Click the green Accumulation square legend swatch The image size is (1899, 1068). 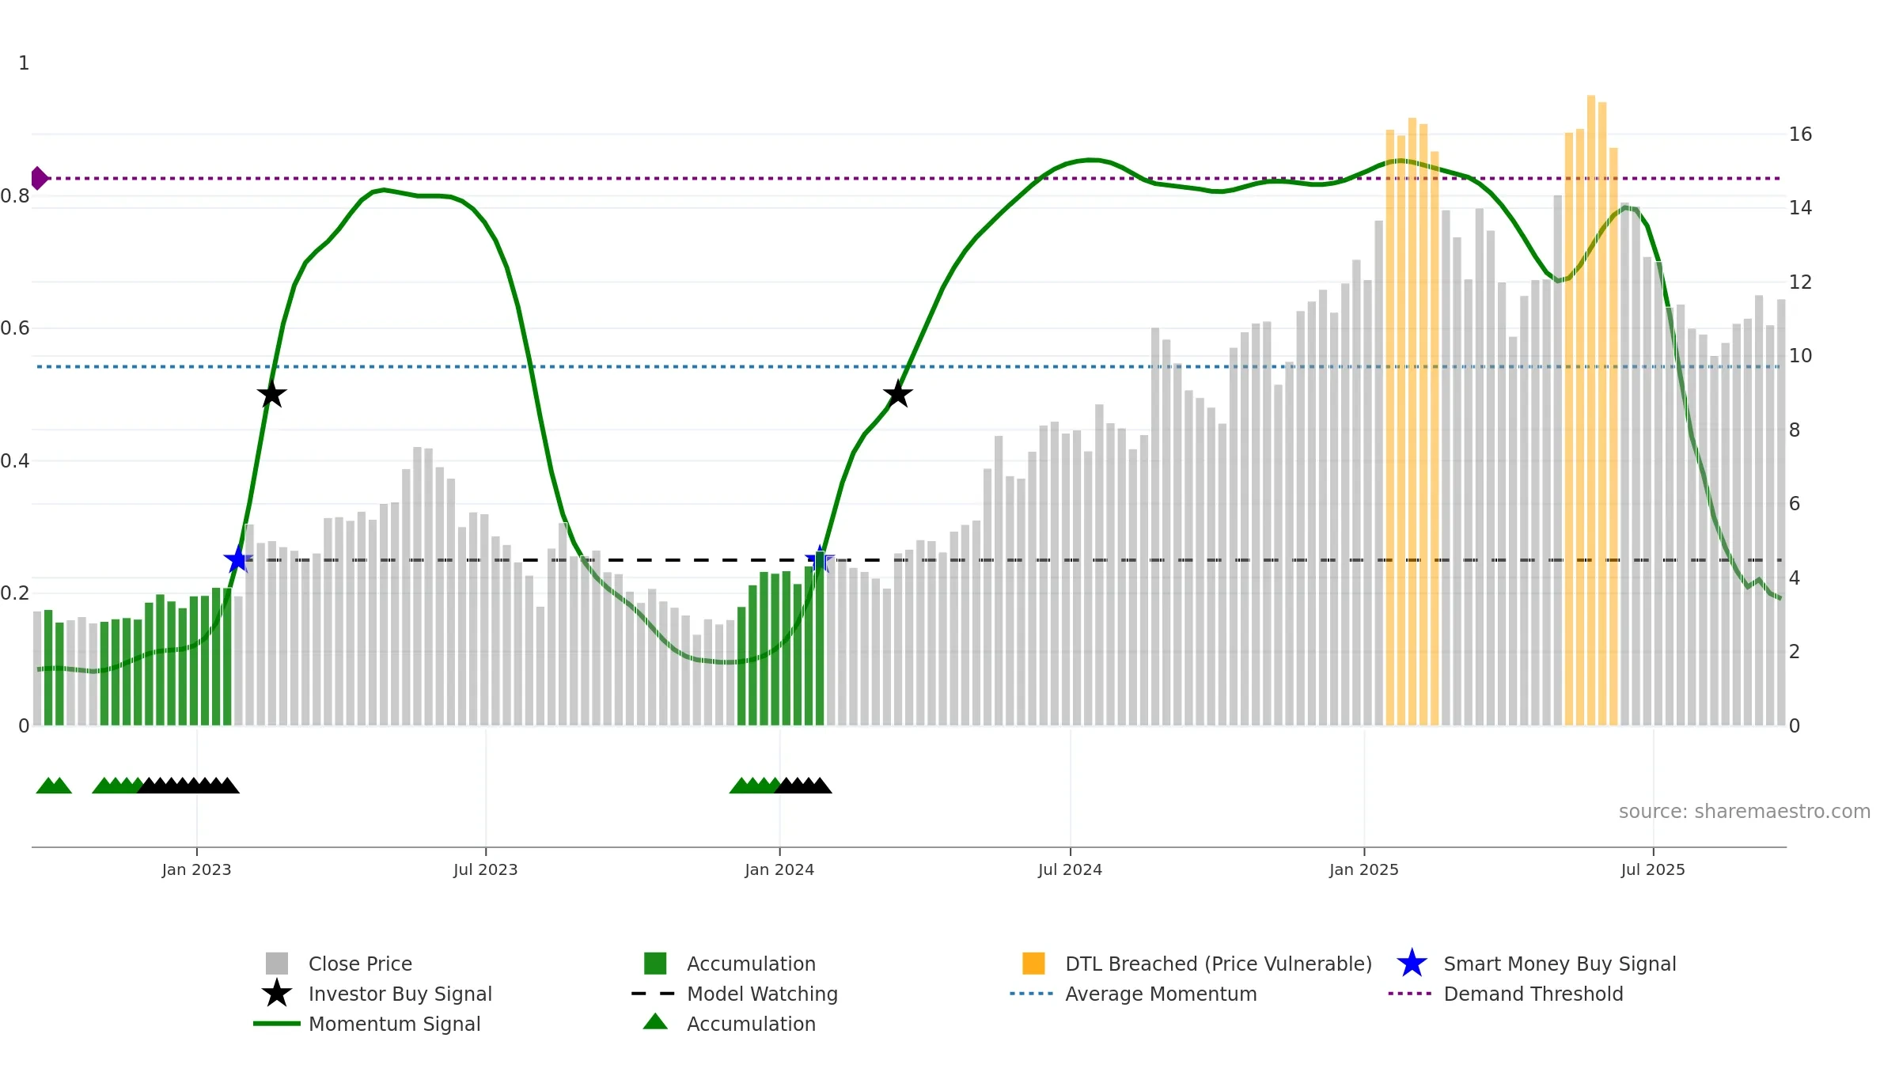click(x=655, y=964)
